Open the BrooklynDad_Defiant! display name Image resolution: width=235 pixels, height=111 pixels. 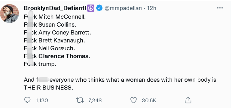55,8
